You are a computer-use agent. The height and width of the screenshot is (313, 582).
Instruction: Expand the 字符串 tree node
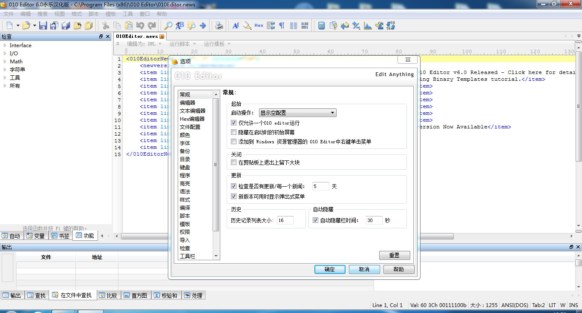[5, 70]
